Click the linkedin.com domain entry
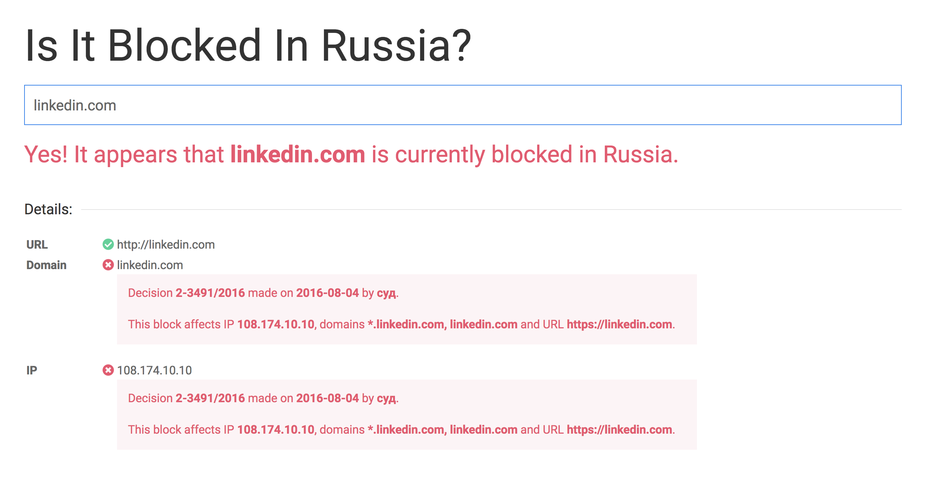Viewport: 931px width, 479px height. 149,265
